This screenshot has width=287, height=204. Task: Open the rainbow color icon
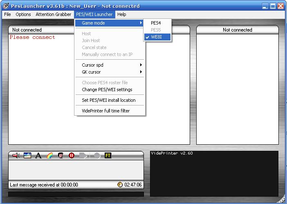(49, 155)
